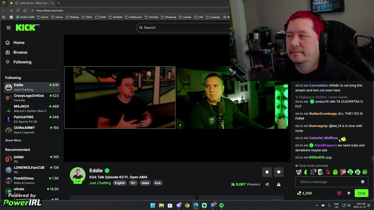The height and width of the screenshot is (210, 374).
Task: Click the browser home button
Action: click(x=25, y=10)
